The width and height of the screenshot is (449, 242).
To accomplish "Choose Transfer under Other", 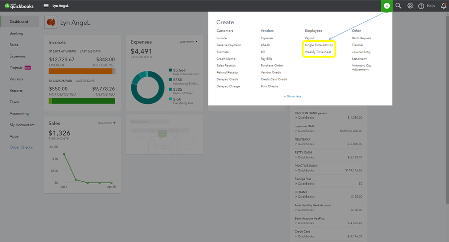I will click(x=357, y=45).
